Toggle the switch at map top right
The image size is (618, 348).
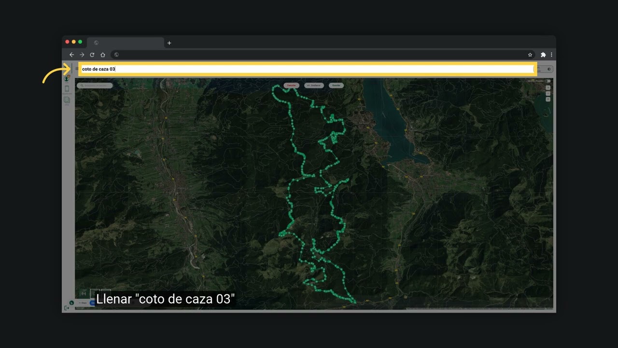tap(548, 81)
